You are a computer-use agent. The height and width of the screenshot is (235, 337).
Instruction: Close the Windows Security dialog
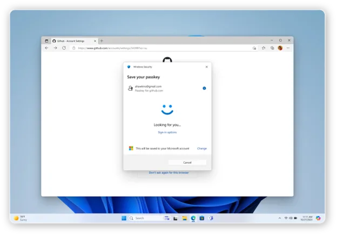click(206, 67)
